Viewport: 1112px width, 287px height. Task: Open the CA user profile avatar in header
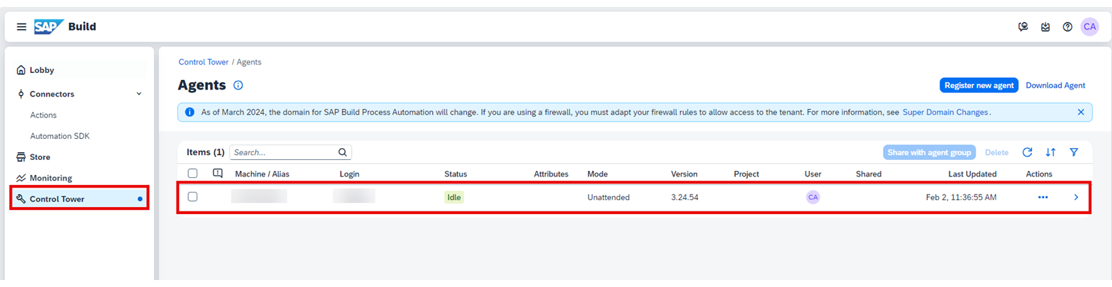click(x=1090, y=26)
